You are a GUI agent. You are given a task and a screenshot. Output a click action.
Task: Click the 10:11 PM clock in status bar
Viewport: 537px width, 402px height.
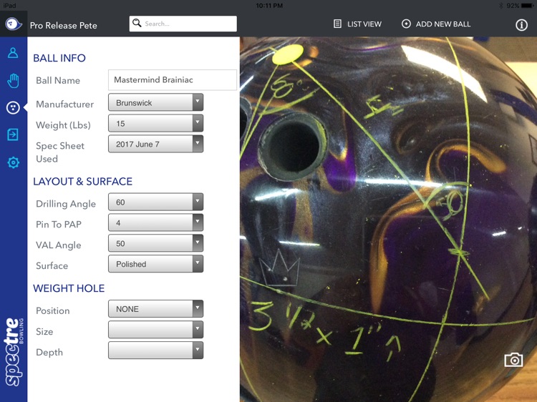[x=269, y=6]
